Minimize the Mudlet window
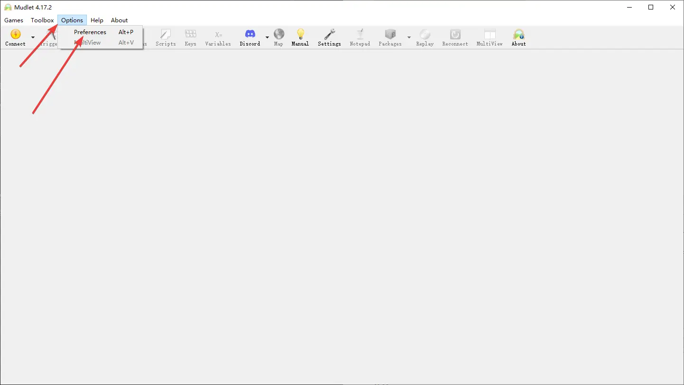684x385 pixels. (629, 7)
